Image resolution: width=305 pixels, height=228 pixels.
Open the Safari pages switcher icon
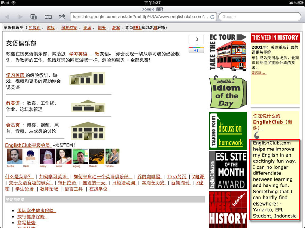[34, 17]
